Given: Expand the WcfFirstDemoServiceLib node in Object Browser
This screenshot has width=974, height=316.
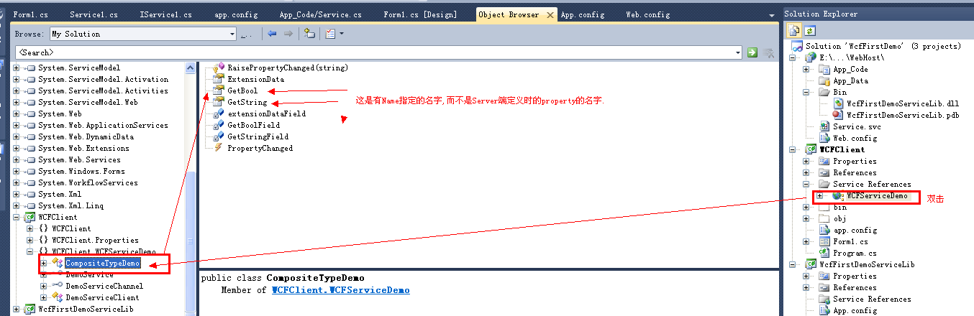Looking at the screenshot, I should 17,309.
